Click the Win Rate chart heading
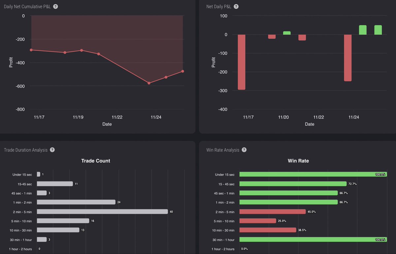 [298, 161]
